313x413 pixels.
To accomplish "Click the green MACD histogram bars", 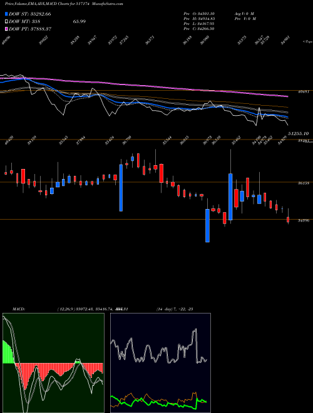I will [8, 352].
